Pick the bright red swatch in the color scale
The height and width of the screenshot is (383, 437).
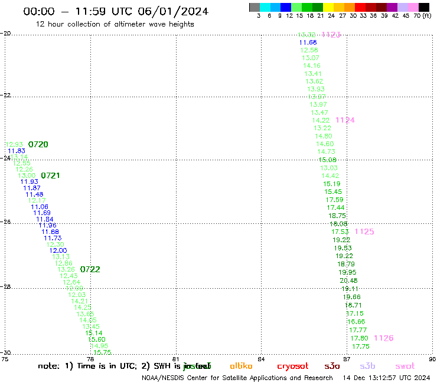(x=360, y=7)
